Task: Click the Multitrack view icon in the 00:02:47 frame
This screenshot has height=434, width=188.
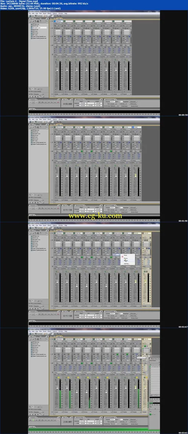Action: [36, 228]
